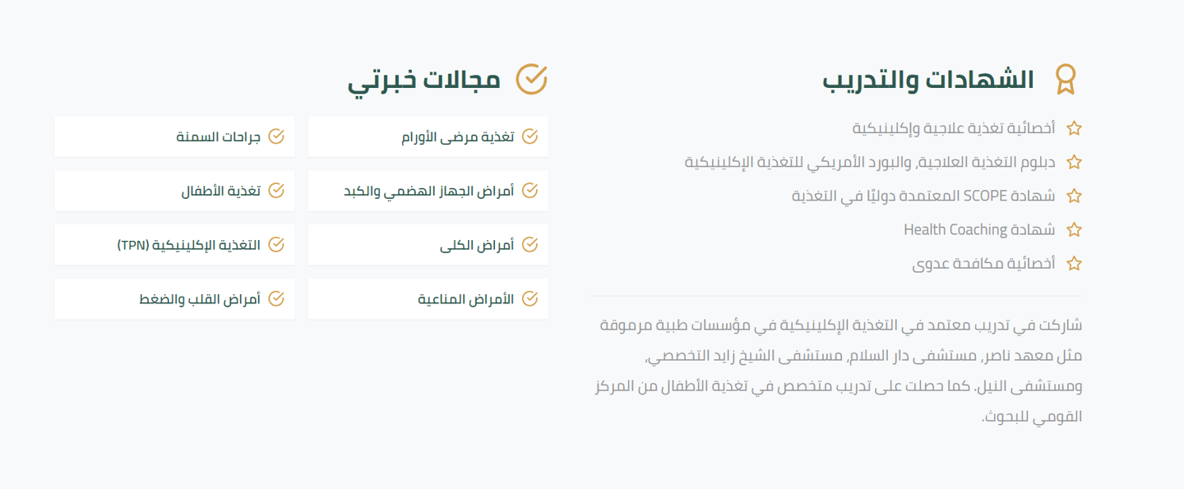Click the check icon on تغذية الأطفال
Image resolution: width=1184 pixels, height=489 pixels.
tap(276, 191)
